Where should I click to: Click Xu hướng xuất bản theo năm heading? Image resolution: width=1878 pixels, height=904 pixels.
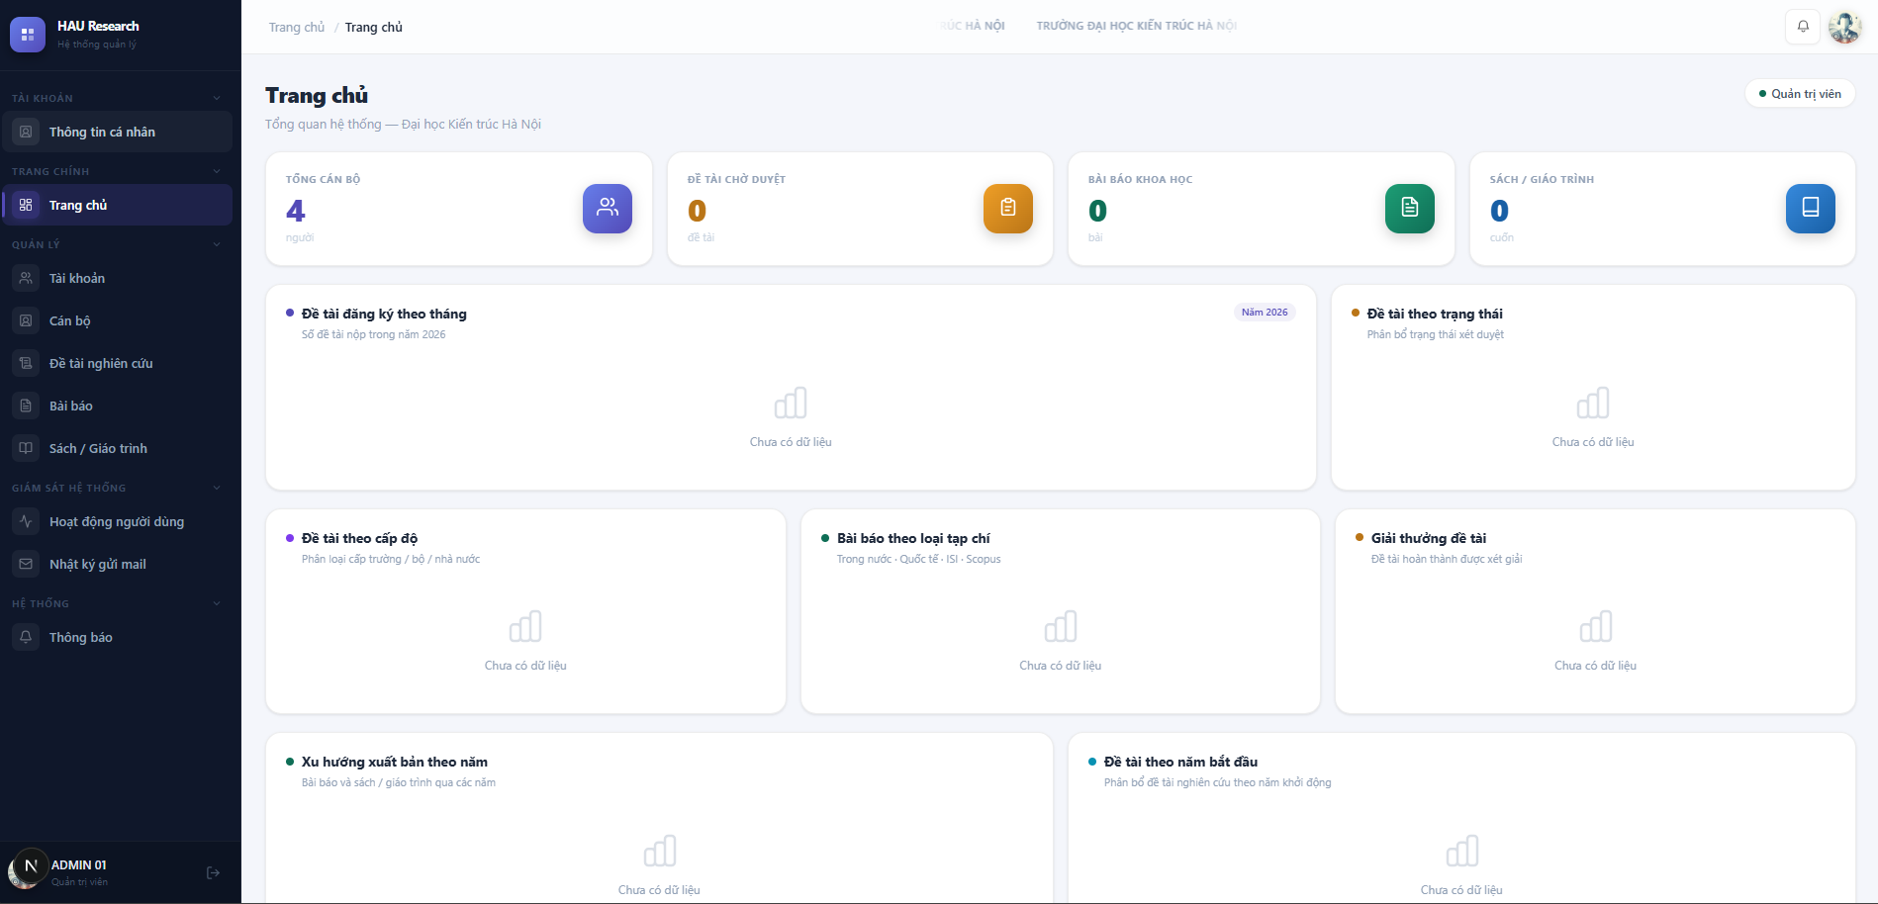(395, 762)
